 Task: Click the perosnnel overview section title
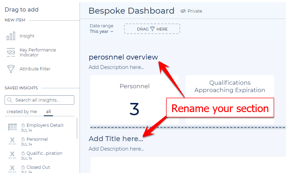click(x=123, y=57)
